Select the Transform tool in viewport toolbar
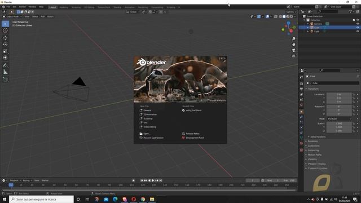The image size is (361, 203). pyautogui.click(x=5, y=58)
